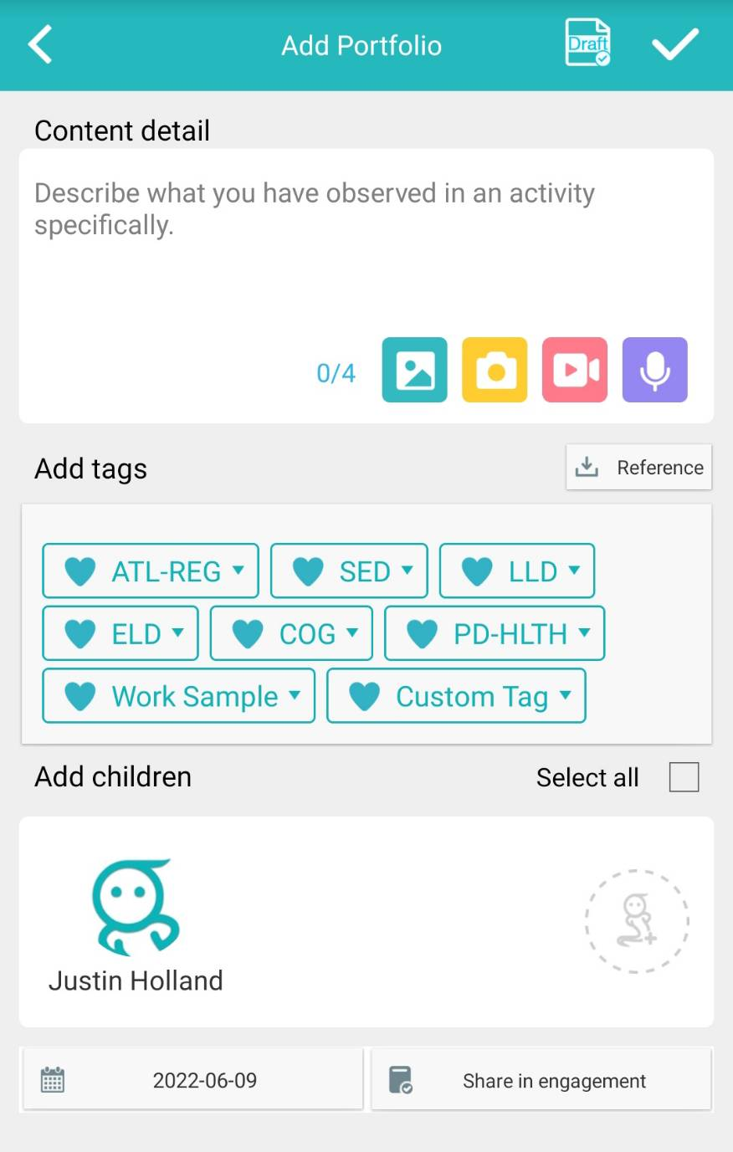Save portfolio as draft icon
The image size is (733, 1152).
587,43
